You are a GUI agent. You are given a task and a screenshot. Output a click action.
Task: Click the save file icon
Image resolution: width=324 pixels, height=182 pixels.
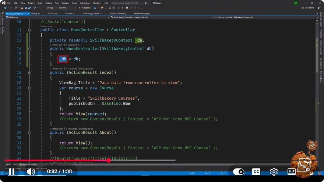[26, 8]
